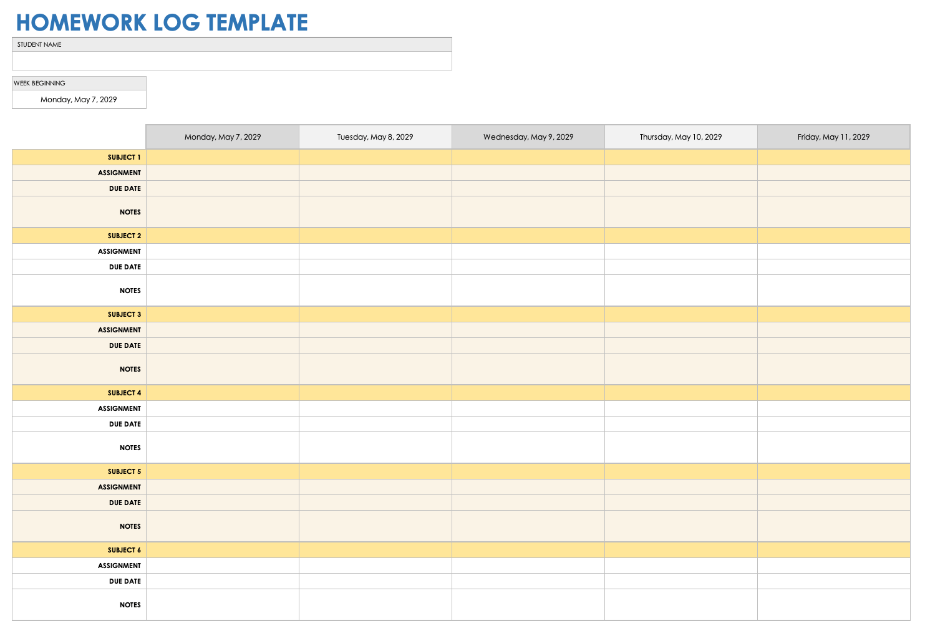The height and width of the screenshot is (636, 925).
Task: Select Subject 6 Notes cell under Tuesday
Action: 375,605
